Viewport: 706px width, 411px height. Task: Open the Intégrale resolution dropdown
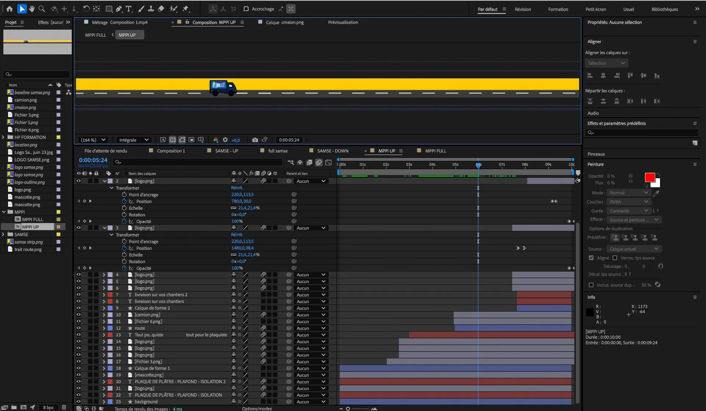coord(133,140)
